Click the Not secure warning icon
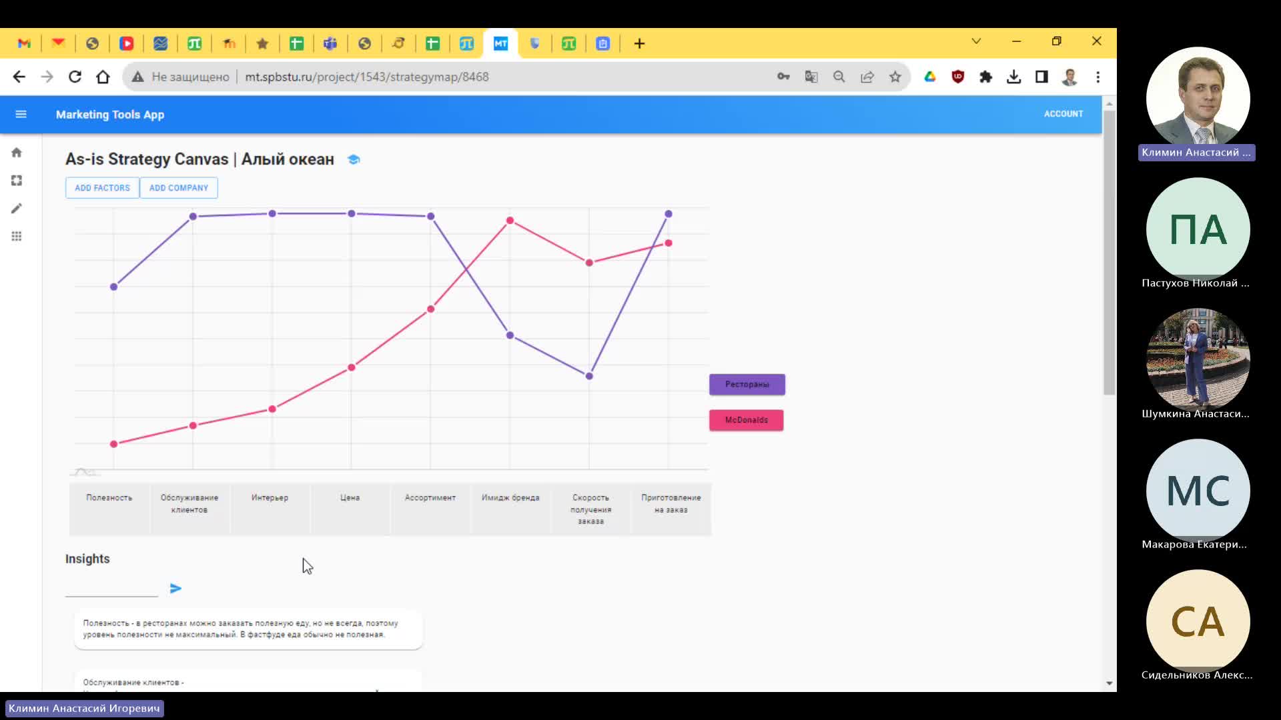This screenshot has height=720, width=1281. (137, 77)
